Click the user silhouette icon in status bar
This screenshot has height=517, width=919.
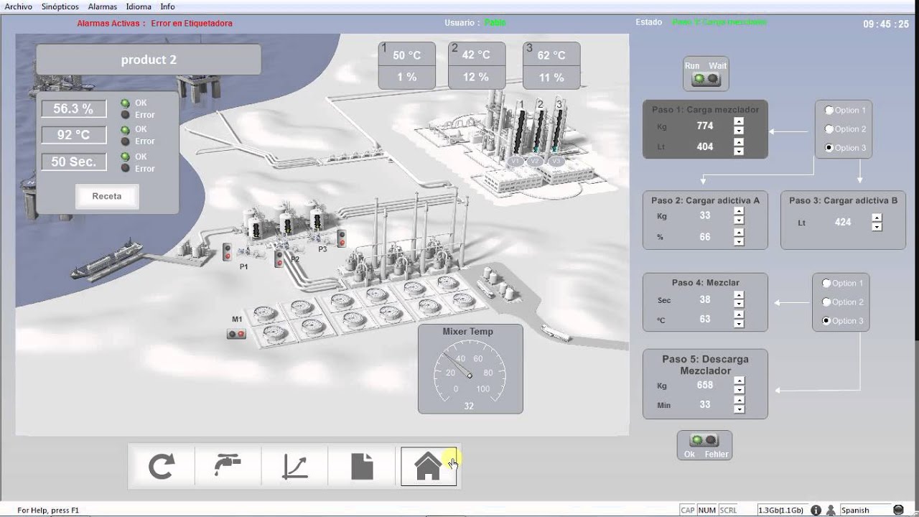pos(831,511)
